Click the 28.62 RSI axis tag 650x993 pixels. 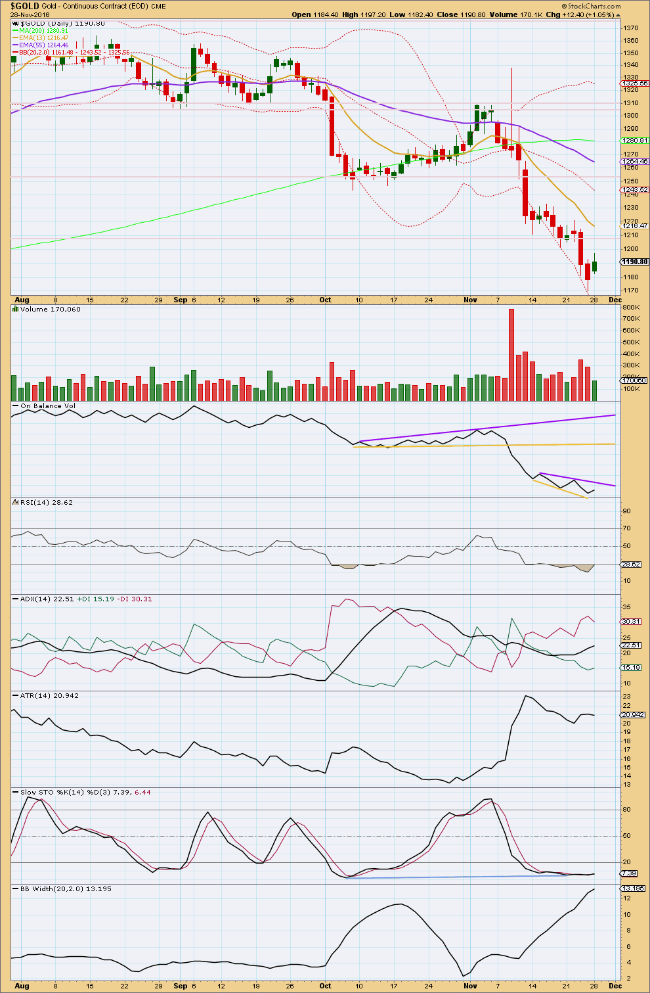632,565
